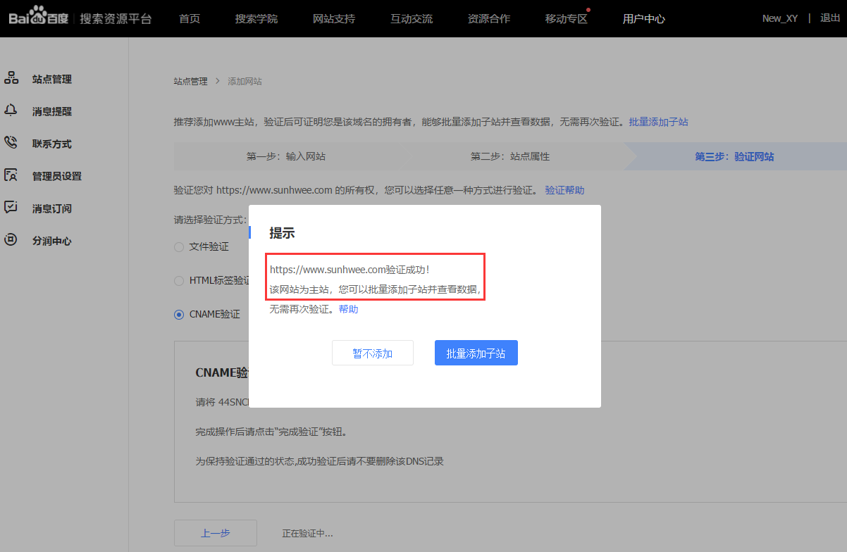Open 联系方式 in the sidebar
Screen dimensions: 847x552
(52, 144)
